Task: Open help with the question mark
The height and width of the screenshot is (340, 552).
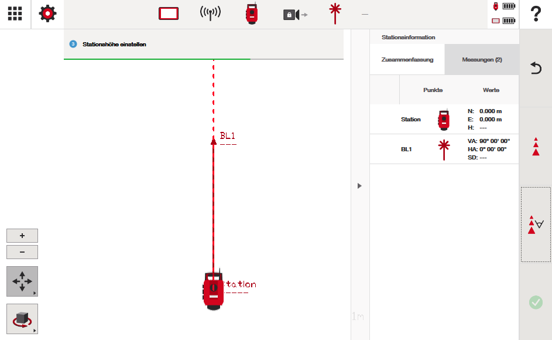Action: coord(535,14)
